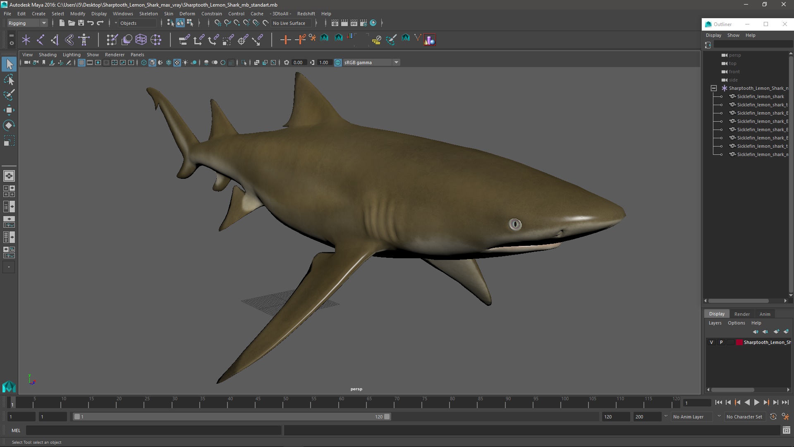Click the red layer color swatch
The image size is (794, 447).
pyautogui.click(x=739, y=342)
